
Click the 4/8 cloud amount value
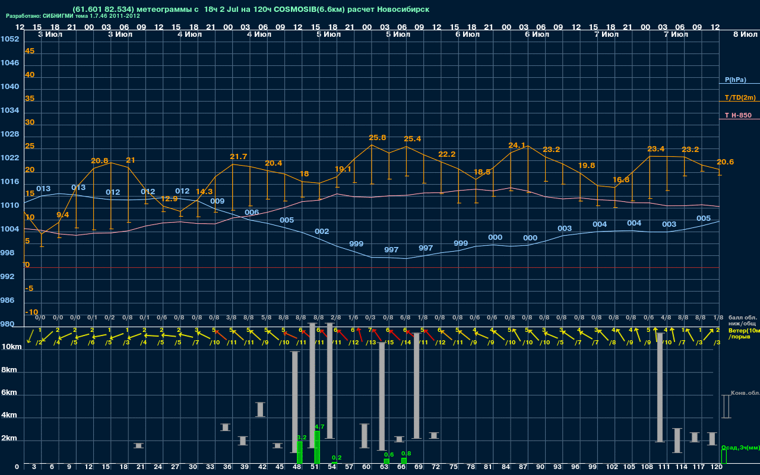(666, 318)
